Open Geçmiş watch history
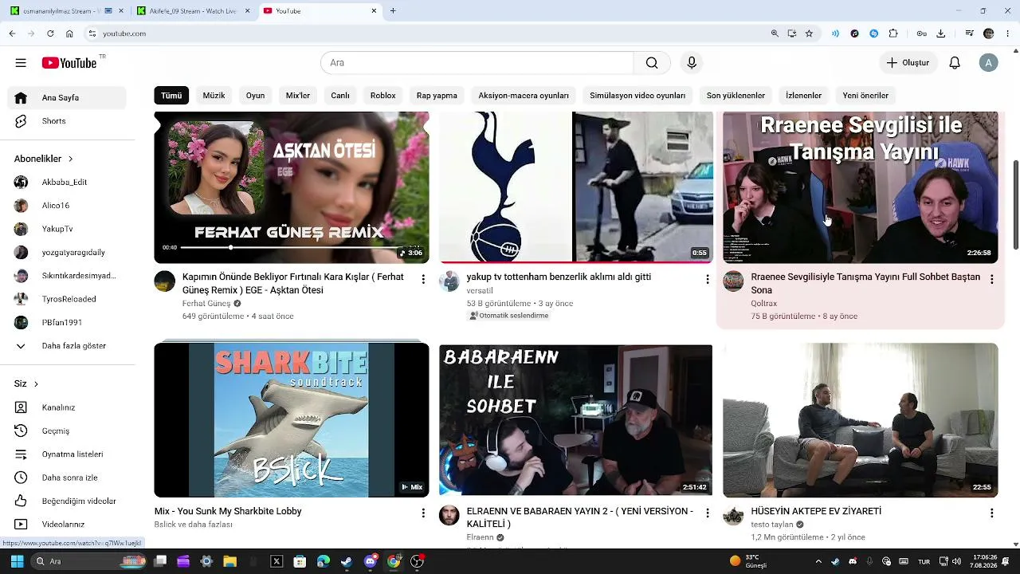Screen dimensions: 1020x574 click(67, 431)
